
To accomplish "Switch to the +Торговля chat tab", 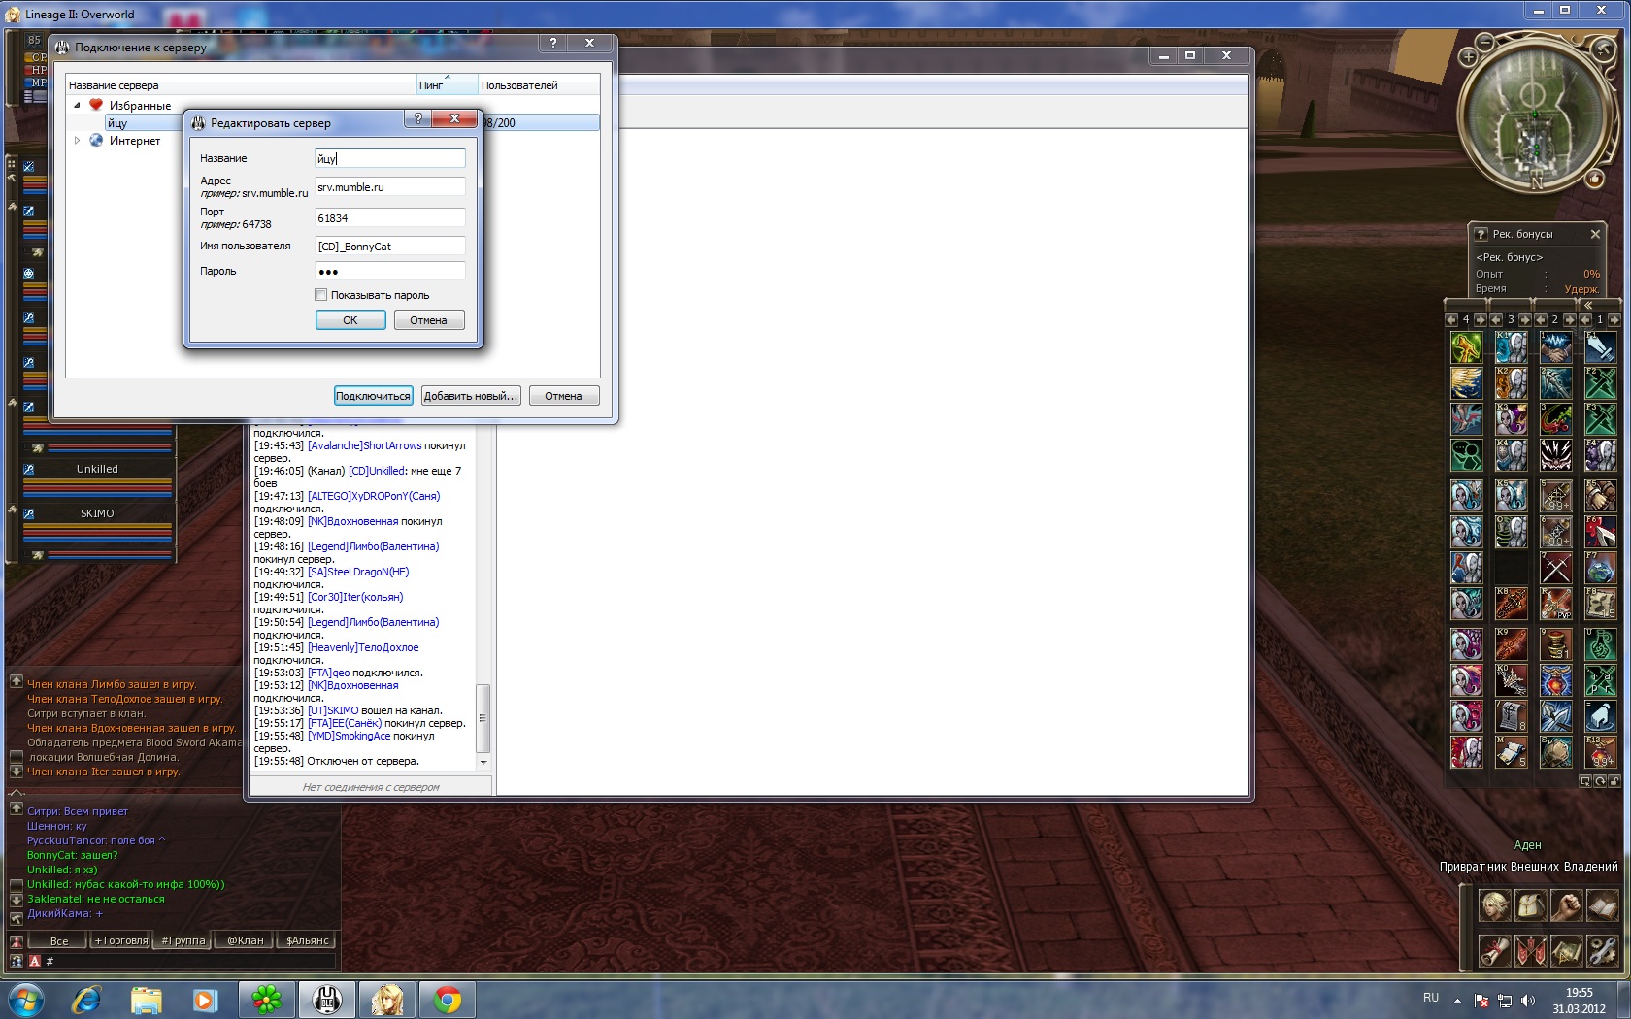I will 120,940.
